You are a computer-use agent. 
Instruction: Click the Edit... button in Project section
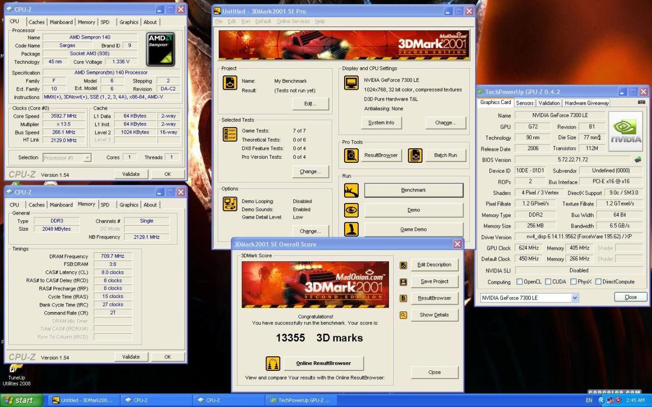coord(310,104)
